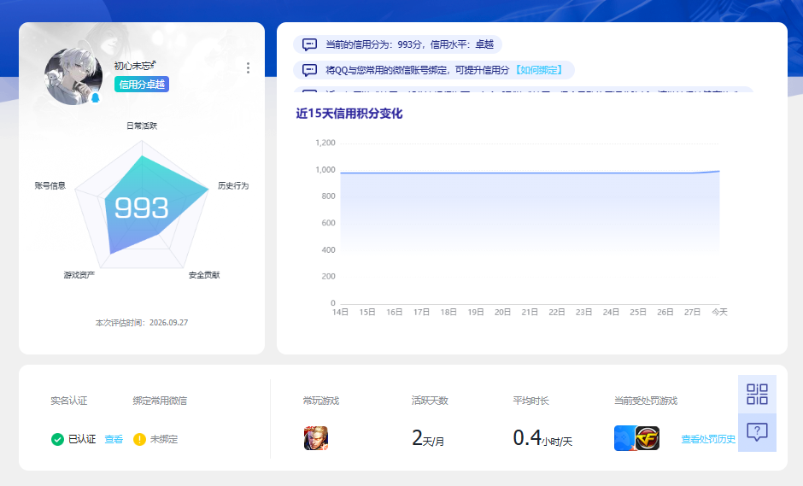Screen dimensions: 803x486
Task: Click the 当前受处罚游戏 heading
Action: point(646,401)
